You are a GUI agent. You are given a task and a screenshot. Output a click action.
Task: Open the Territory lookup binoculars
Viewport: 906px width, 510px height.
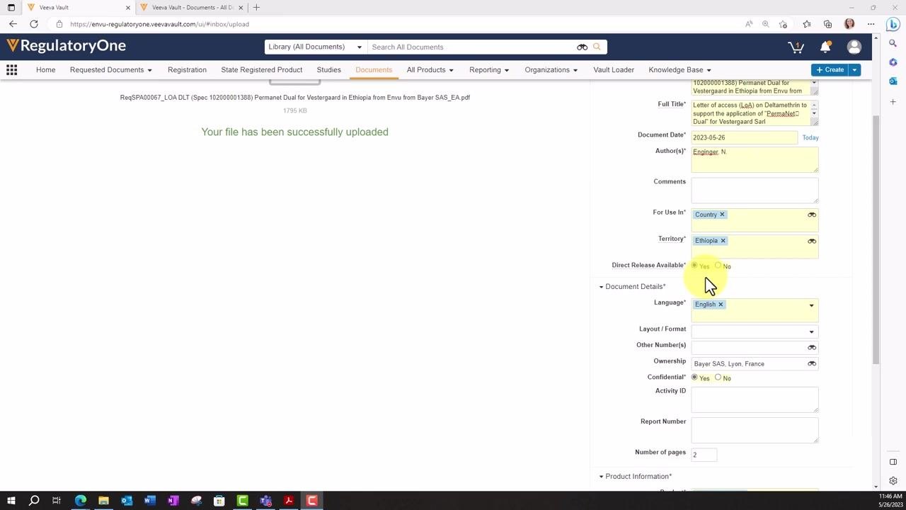pos(812,241)
